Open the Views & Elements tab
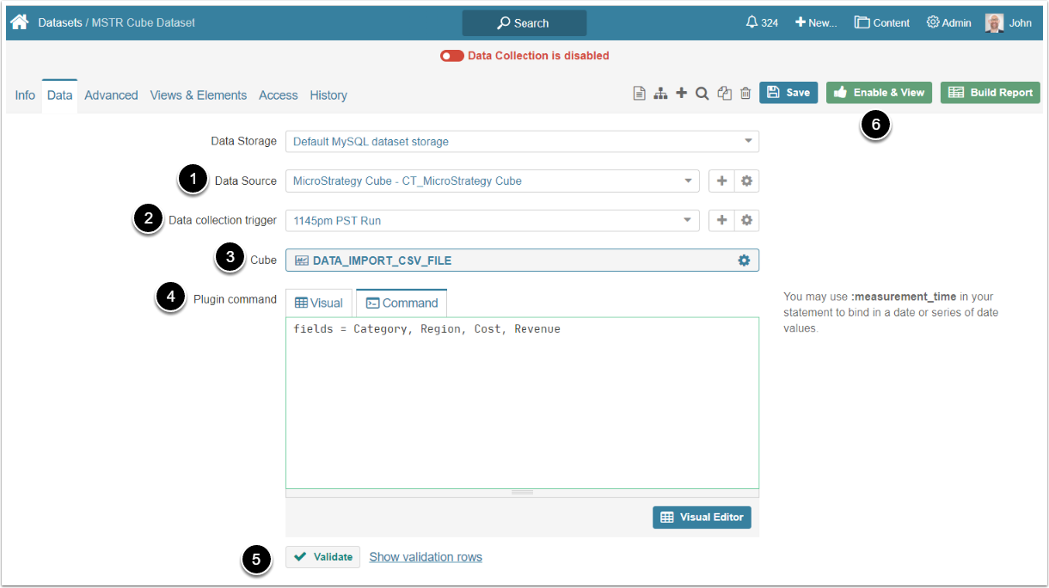 coord(199,95)
